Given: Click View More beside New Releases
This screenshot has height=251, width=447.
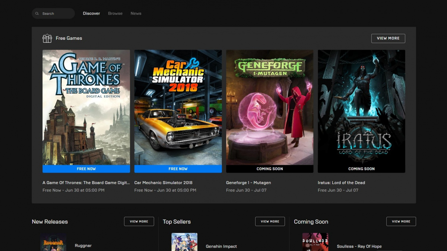Looking at the screenshot, I should click(x=139, y=222).
